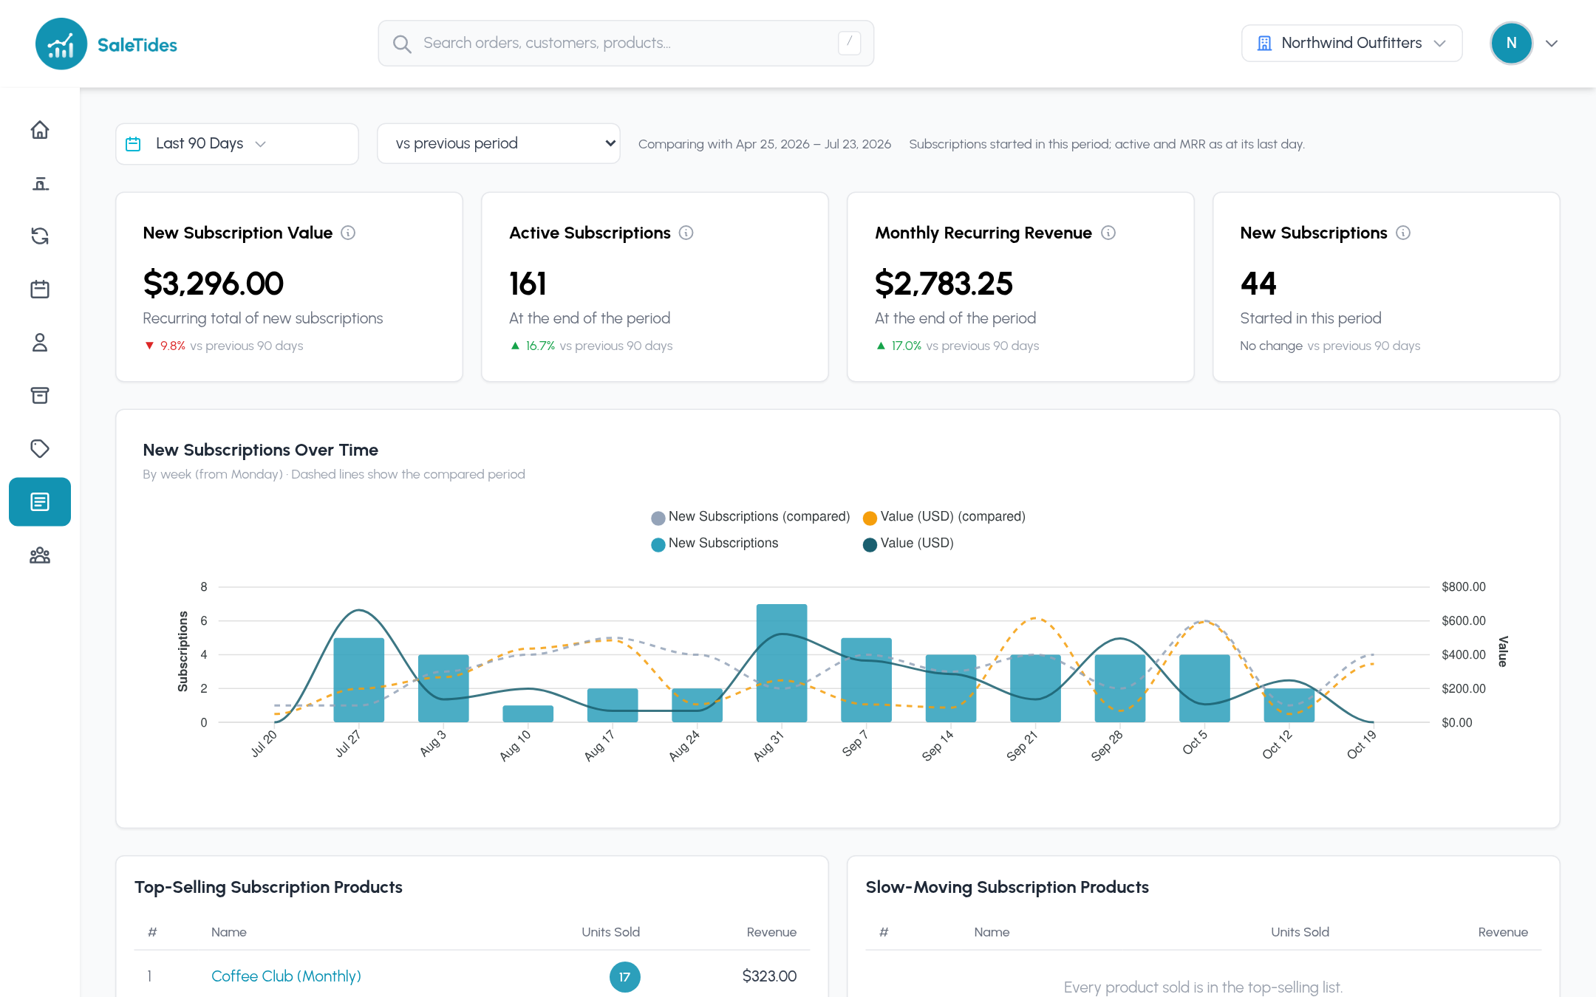Show info for New Subscription Value
This screenshot has height=997, width=1596.
348,233
